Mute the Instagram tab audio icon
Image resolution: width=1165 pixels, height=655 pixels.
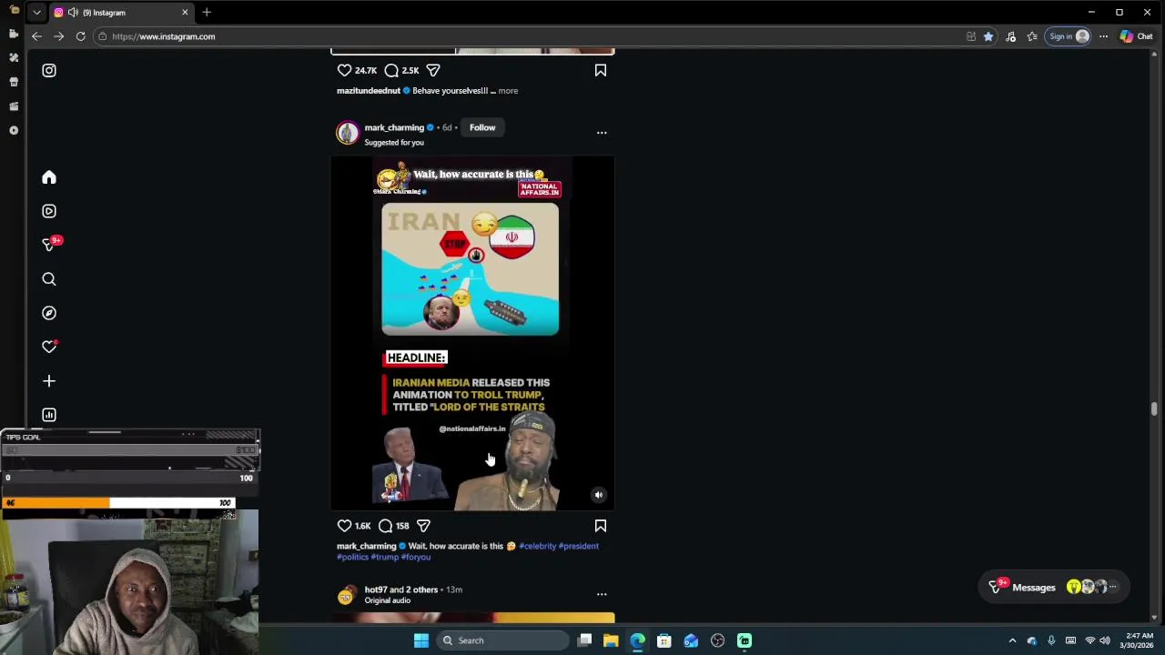pos(73,13)
